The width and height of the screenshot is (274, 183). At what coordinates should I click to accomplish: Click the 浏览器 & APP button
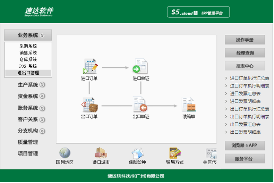[x=245, y=145]
